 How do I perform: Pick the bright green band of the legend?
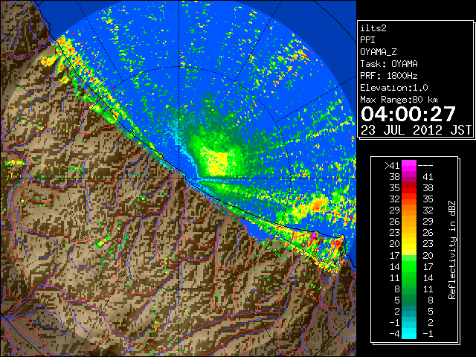click(x=409, y=266)
